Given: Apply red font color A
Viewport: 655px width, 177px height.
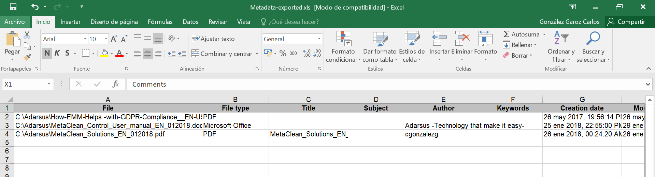Looking at the screenshot, I should click(x=119, y=53).
